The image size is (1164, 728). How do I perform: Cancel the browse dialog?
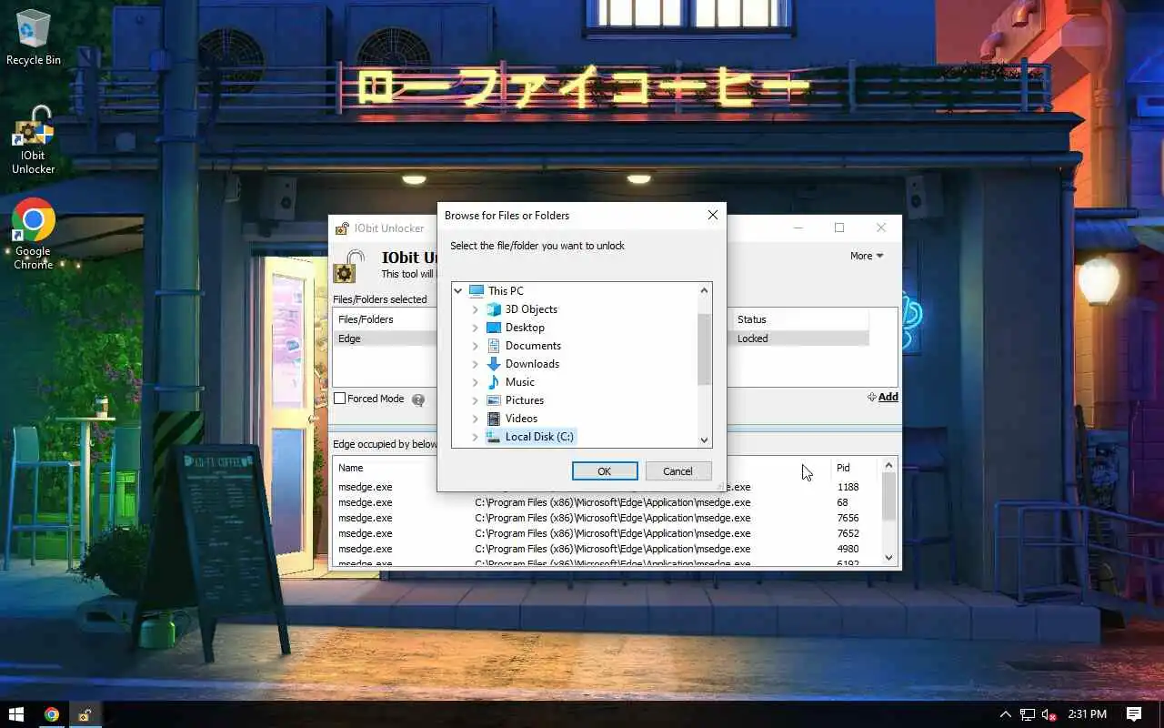(677, 471)
